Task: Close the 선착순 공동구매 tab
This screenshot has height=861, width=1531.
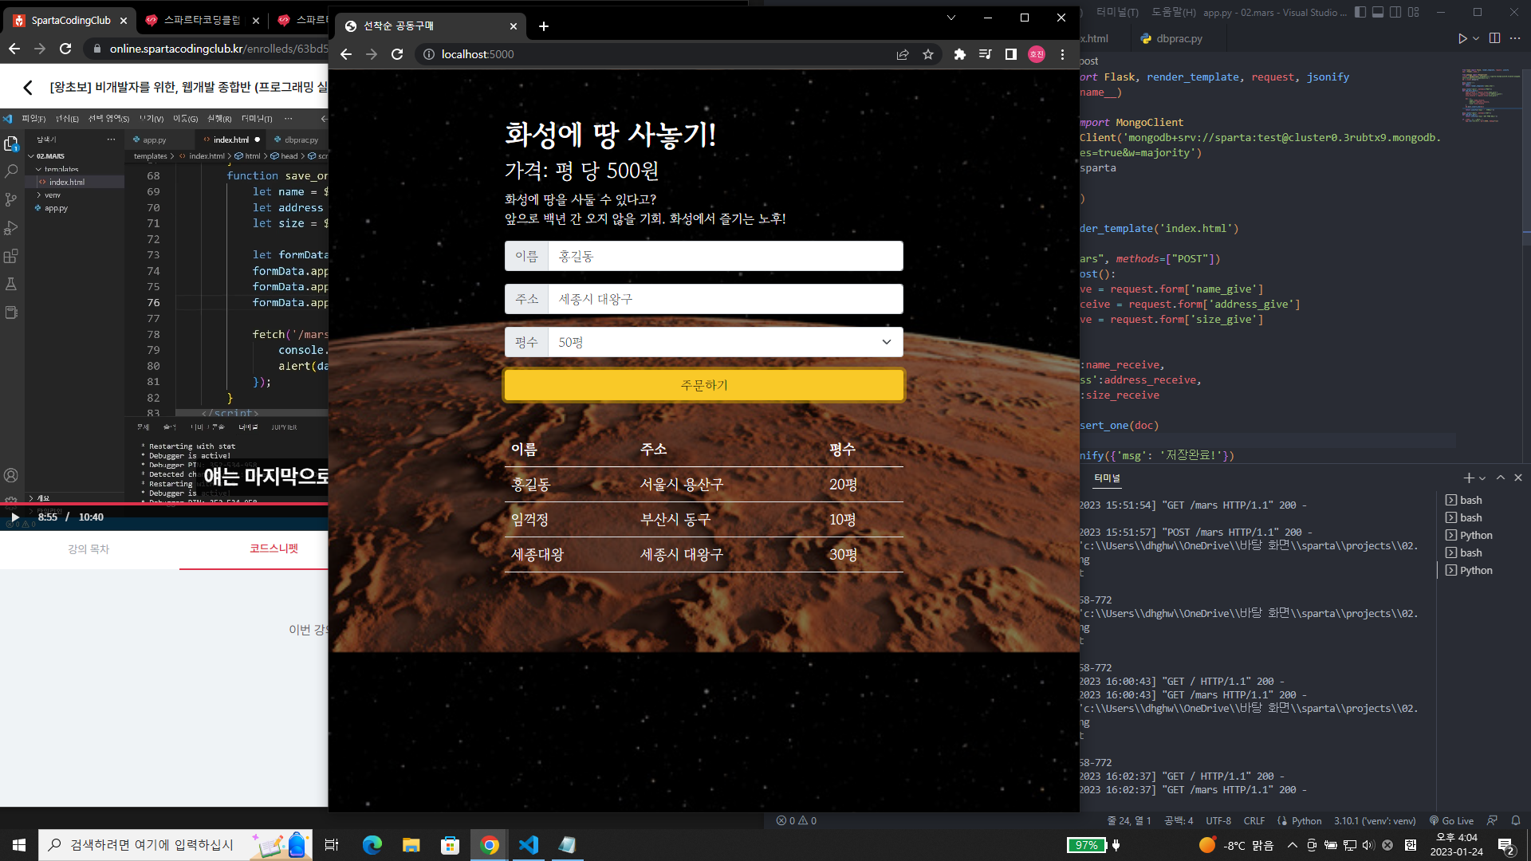Action: (x=514, y=26)
